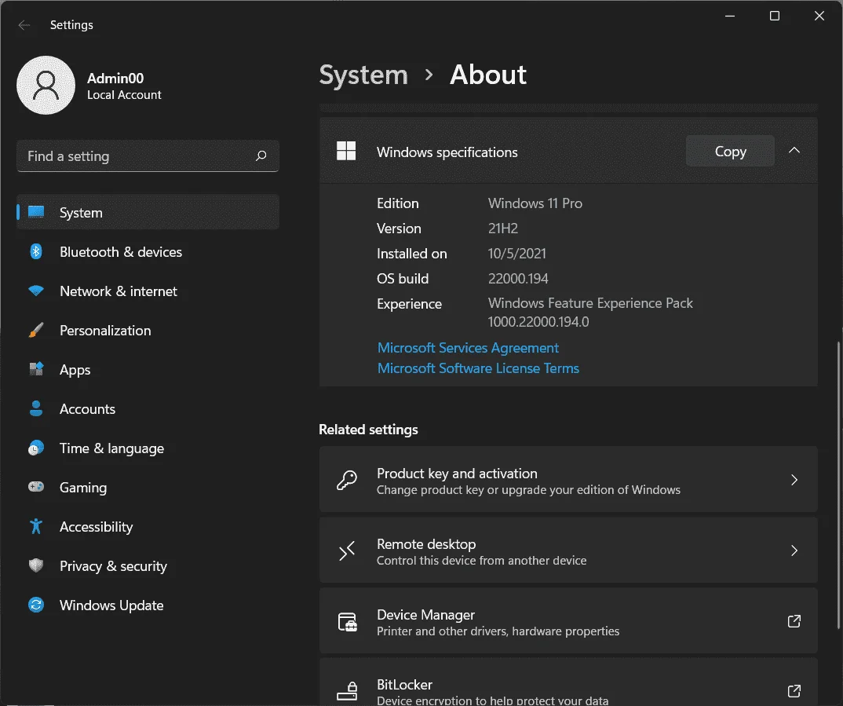Navigate to Accounts settings

click(148, 408)
